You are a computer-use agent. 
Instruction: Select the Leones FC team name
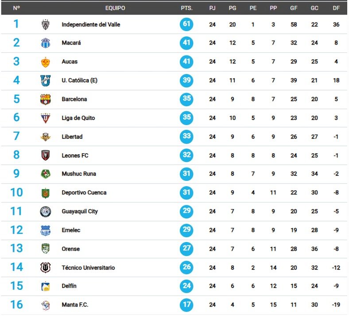click(75, 156)
